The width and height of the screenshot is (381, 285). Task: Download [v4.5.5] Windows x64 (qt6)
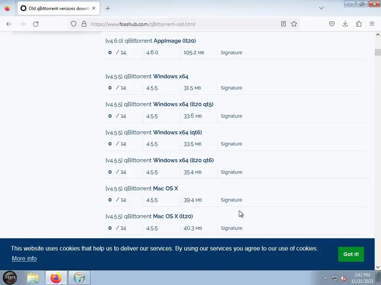154,132
